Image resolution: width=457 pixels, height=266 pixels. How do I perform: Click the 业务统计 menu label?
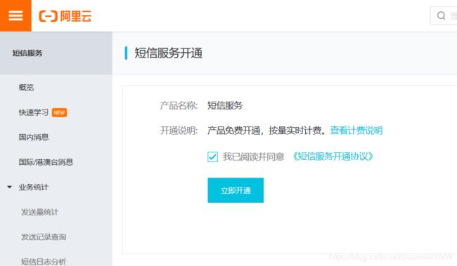coord(33,187)
